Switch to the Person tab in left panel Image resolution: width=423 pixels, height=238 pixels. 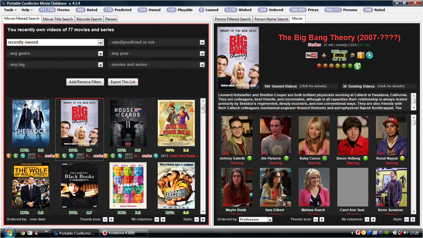point(111,19)
